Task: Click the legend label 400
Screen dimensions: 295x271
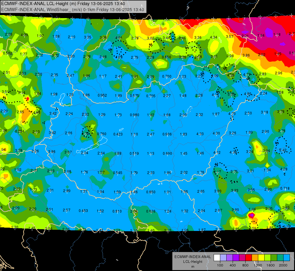Action: click(x=233, y=265)
